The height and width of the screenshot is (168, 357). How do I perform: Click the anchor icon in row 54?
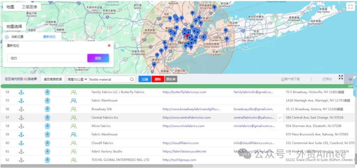pyautogui.click(x=21, y=92)
